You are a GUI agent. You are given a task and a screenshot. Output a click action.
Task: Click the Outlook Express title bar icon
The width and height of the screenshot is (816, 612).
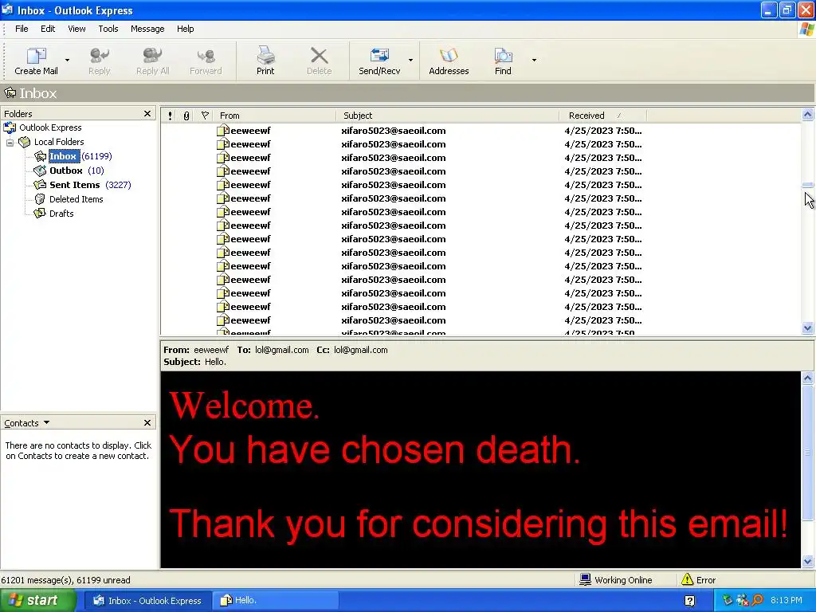pos(7,10)
